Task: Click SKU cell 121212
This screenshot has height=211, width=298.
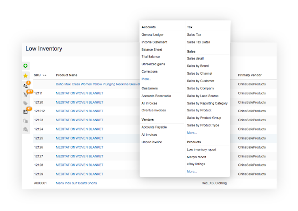Action: (39, 111)
